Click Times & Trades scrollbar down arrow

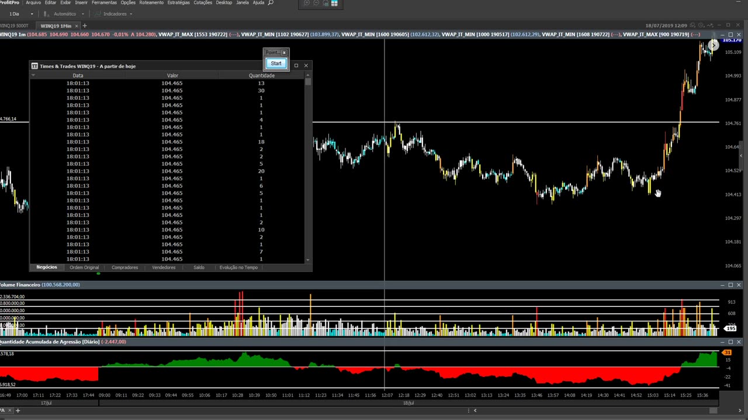click(x=308, y=260)
